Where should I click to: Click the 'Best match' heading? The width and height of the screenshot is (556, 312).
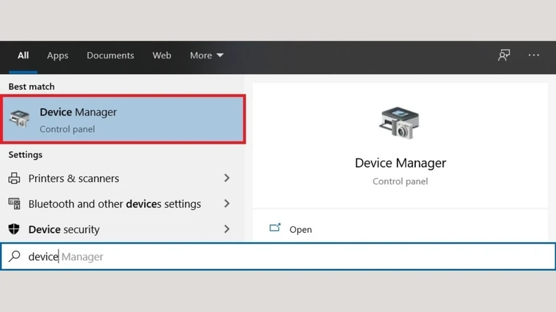pos(32,87)
